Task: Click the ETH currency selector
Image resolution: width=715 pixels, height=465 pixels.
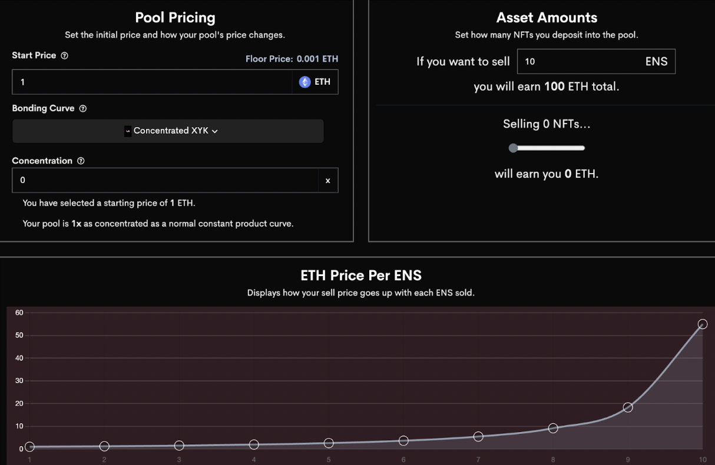Action: (315, 82)
